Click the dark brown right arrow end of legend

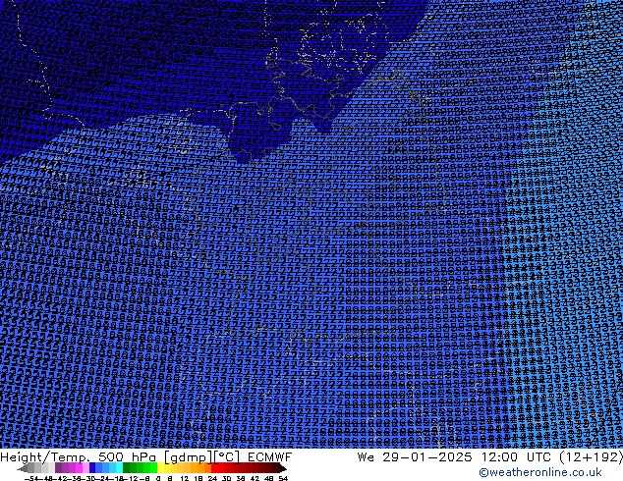(x=282, y=468)
